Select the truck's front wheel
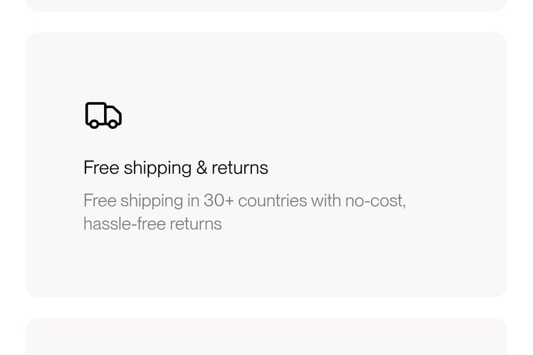The height and width of the screenshot is (355, 533). 112,124
